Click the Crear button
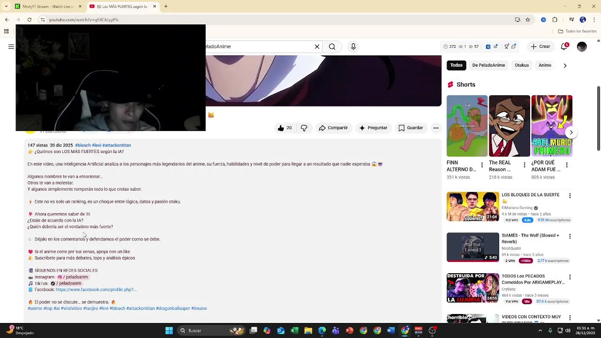This screenshot has height=338, width=601. (540, 46)
